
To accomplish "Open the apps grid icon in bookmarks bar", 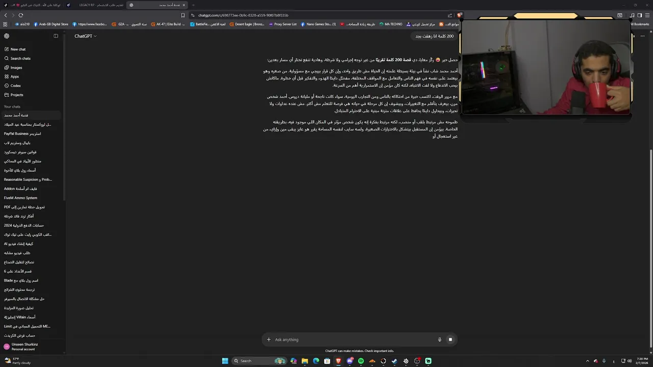I will click(x=5, y=24).
